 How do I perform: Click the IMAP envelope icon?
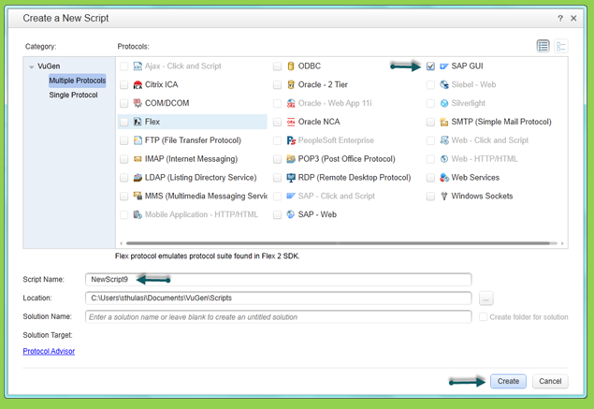click(138, 159)
